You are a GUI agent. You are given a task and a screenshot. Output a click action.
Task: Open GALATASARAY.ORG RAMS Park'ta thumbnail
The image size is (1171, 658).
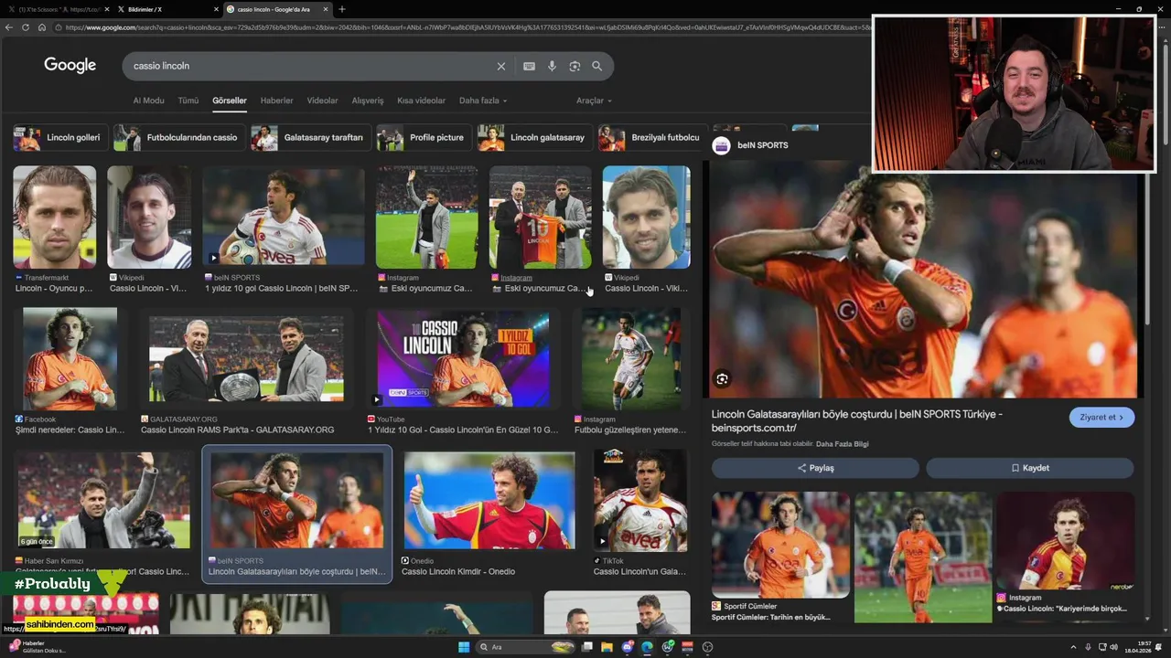point(246,358)
